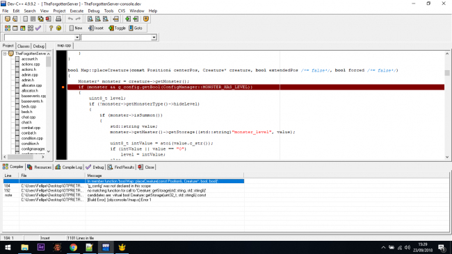Screen dimensions: 452x254
Task: Click the Redo arrow icon
Action: 78,19
